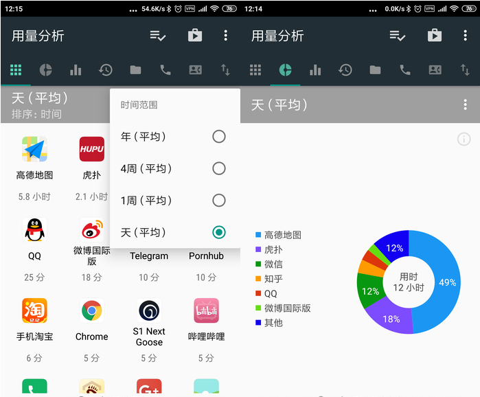This screenshot has height=397, width=480.
Task: Tap WiFi icon in right status bar
Action: [x=455, y=8]
